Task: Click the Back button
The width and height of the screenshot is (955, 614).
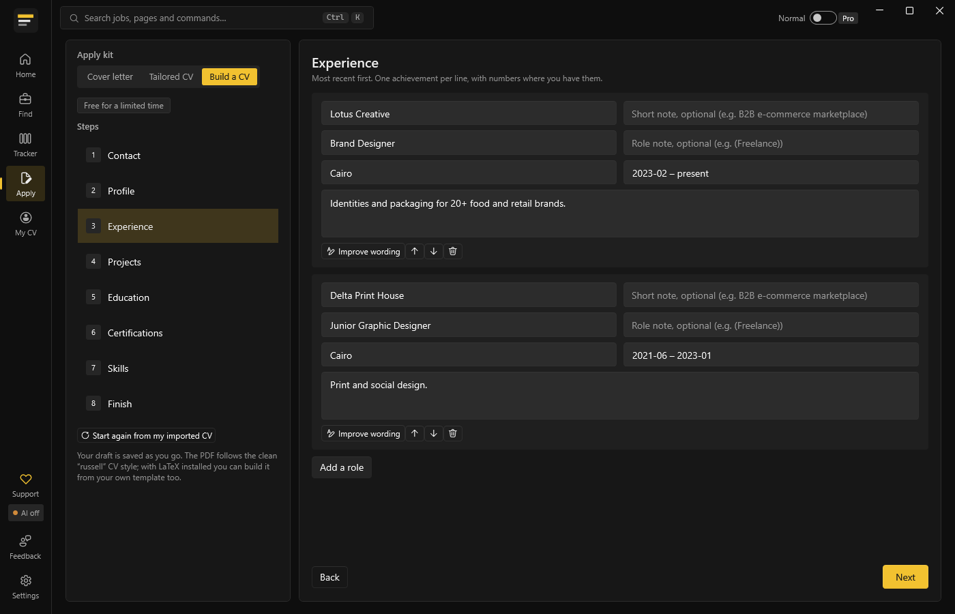Action: pyautogui.click(x=329, y=577)
